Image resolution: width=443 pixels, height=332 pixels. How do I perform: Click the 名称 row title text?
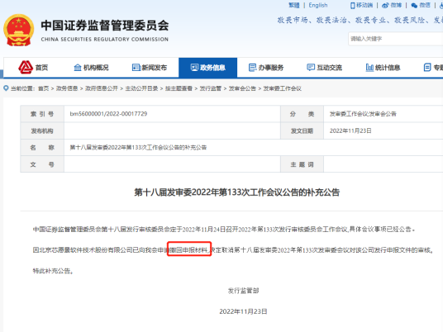138,147
